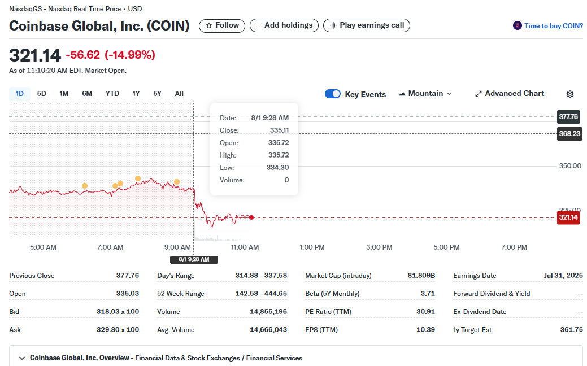
Task: Click the 350.00 price axis label
Action: point(570,166)
